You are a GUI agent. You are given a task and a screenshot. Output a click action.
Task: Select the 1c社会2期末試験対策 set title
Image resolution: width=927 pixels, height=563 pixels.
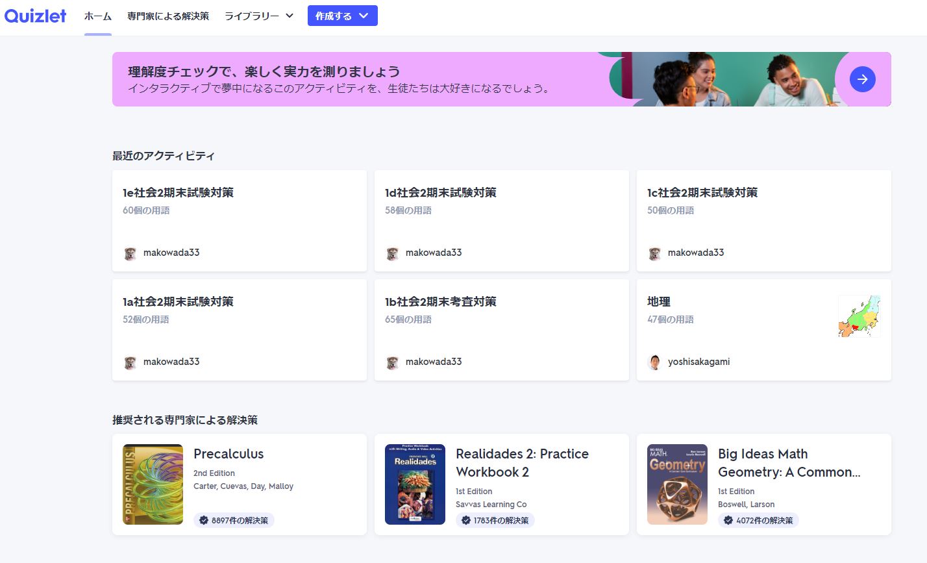pos(702,193)
